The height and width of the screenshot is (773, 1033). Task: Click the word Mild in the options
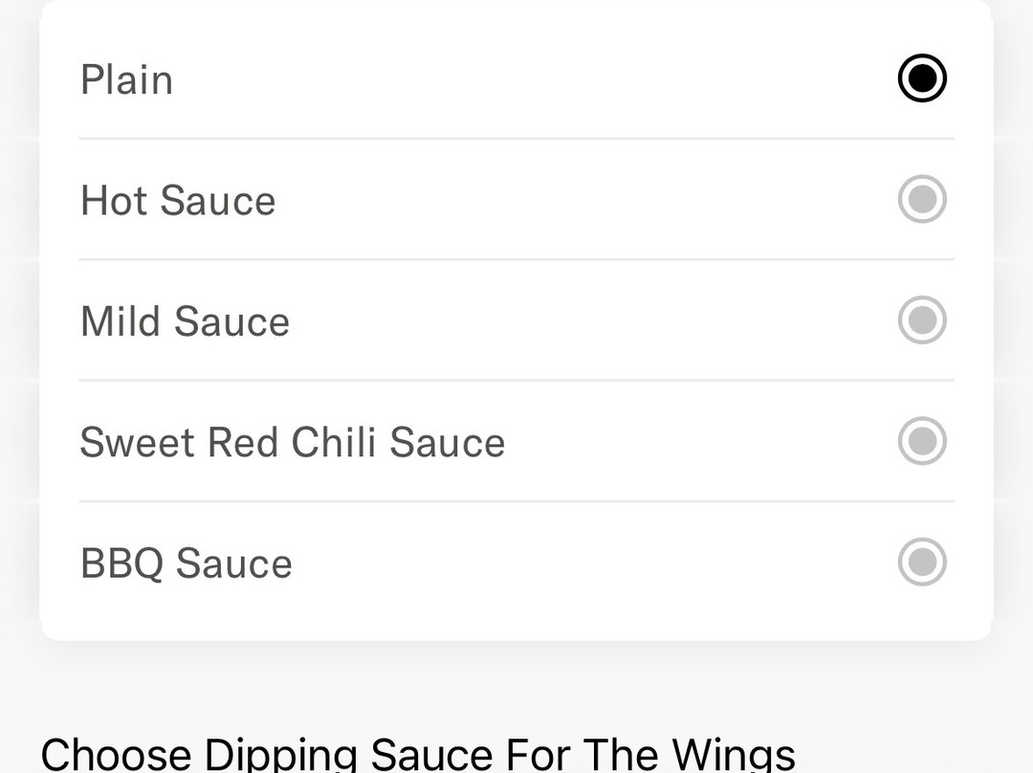coord(121,321)
